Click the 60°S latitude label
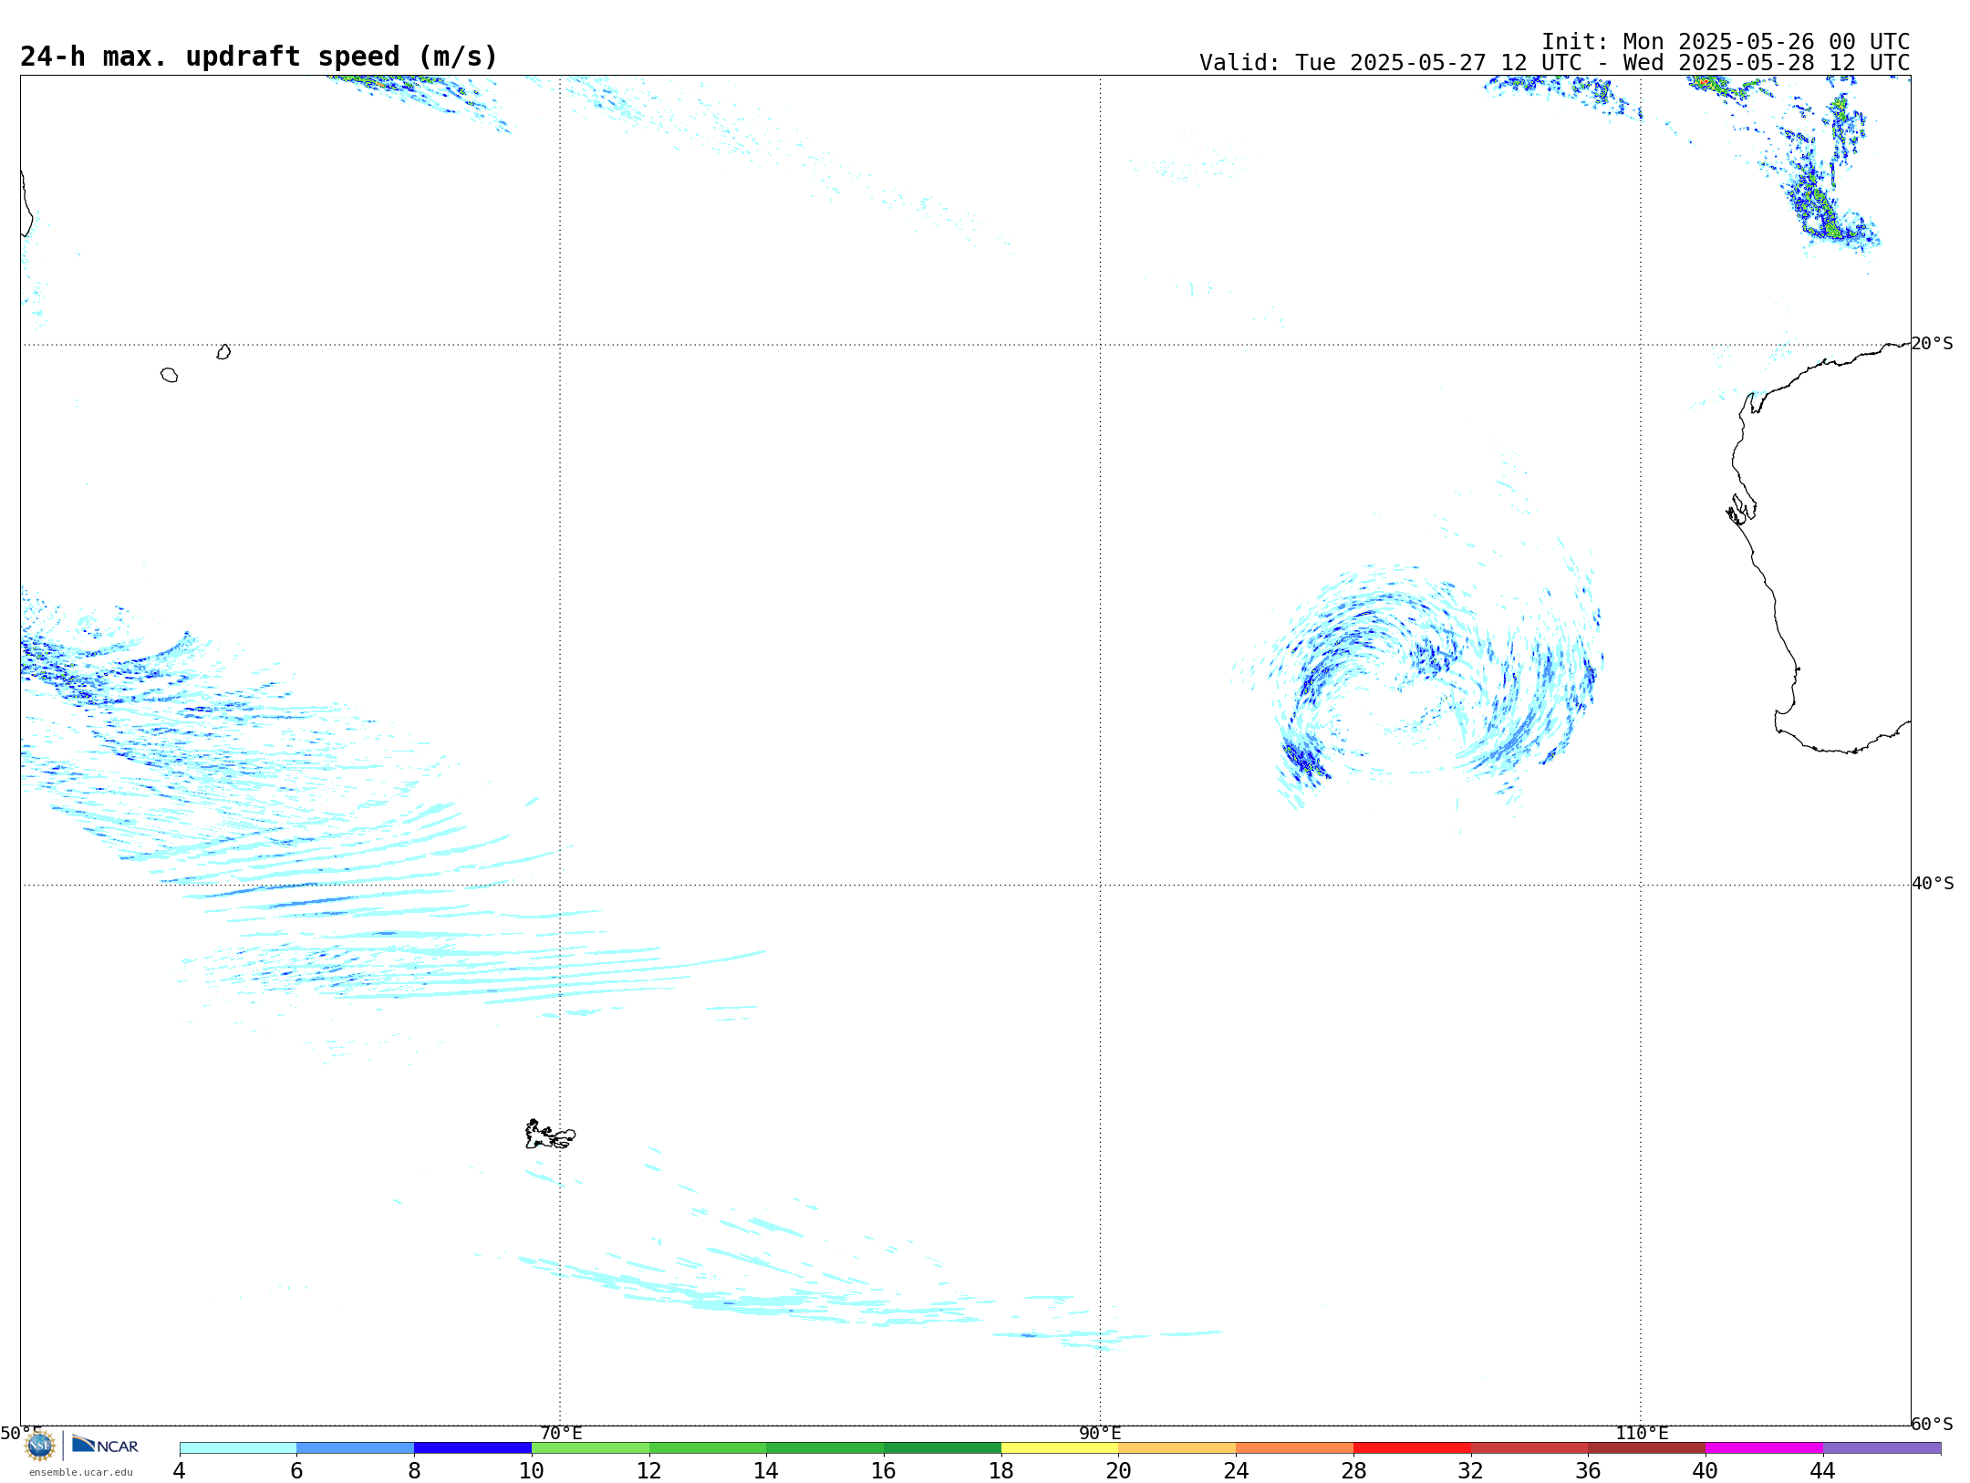Image resolution: width=1970 pixels, height=1483 pixels. pyautogui.click(x=1932, y=1424)
